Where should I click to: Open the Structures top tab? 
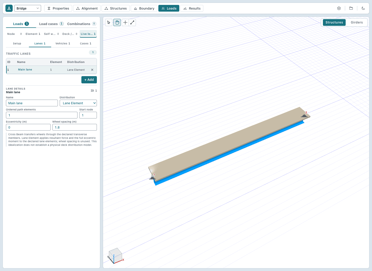point(115,8)
